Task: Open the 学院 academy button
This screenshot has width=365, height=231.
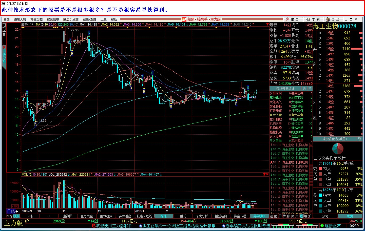Action: point(313,19)
